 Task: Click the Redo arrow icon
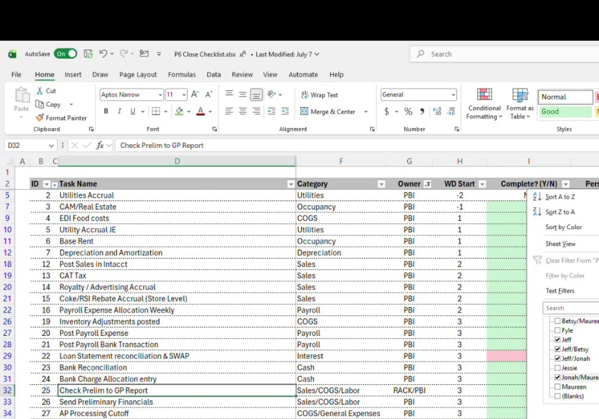tap(123, 54)
